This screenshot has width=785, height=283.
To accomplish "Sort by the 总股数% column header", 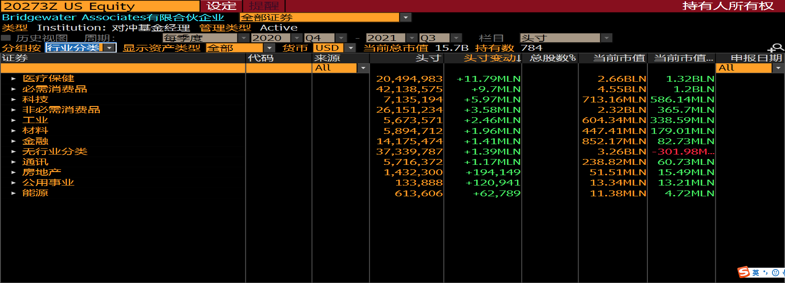I will [550, 58].
